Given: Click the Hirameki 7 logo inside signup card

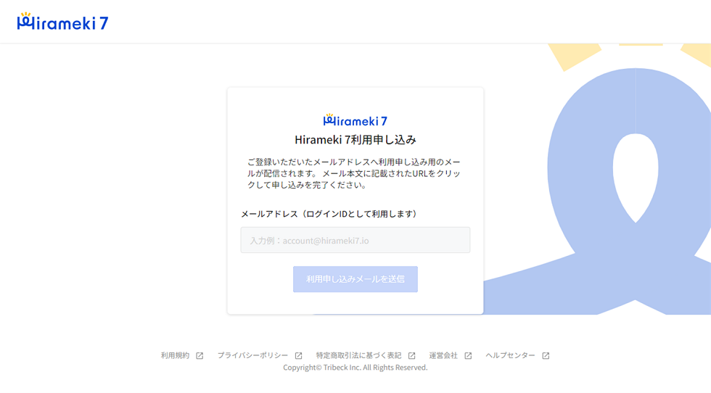Looking at the screenshot, I should coord(355,120).
